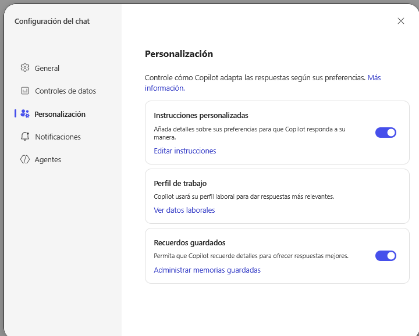Screen dimensions: 419x336
Task: Click text 'Permita que Copilot recuerde detalles'
Action: (x=206, y=256)
